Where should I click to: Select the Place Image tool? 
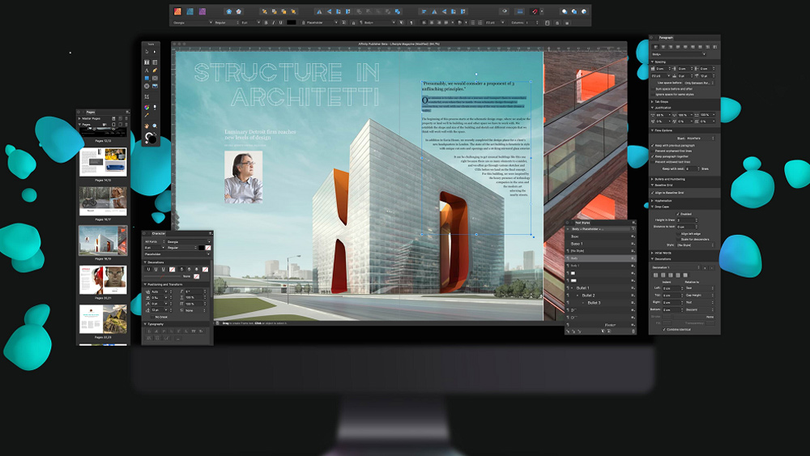[155, 86]
